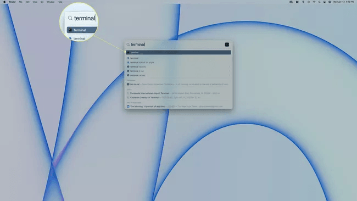Image resolution: width=357 pixels, height=201 pixels.
Task: Open the highlighted Terminal app result
Action: (x=178, y=52)
